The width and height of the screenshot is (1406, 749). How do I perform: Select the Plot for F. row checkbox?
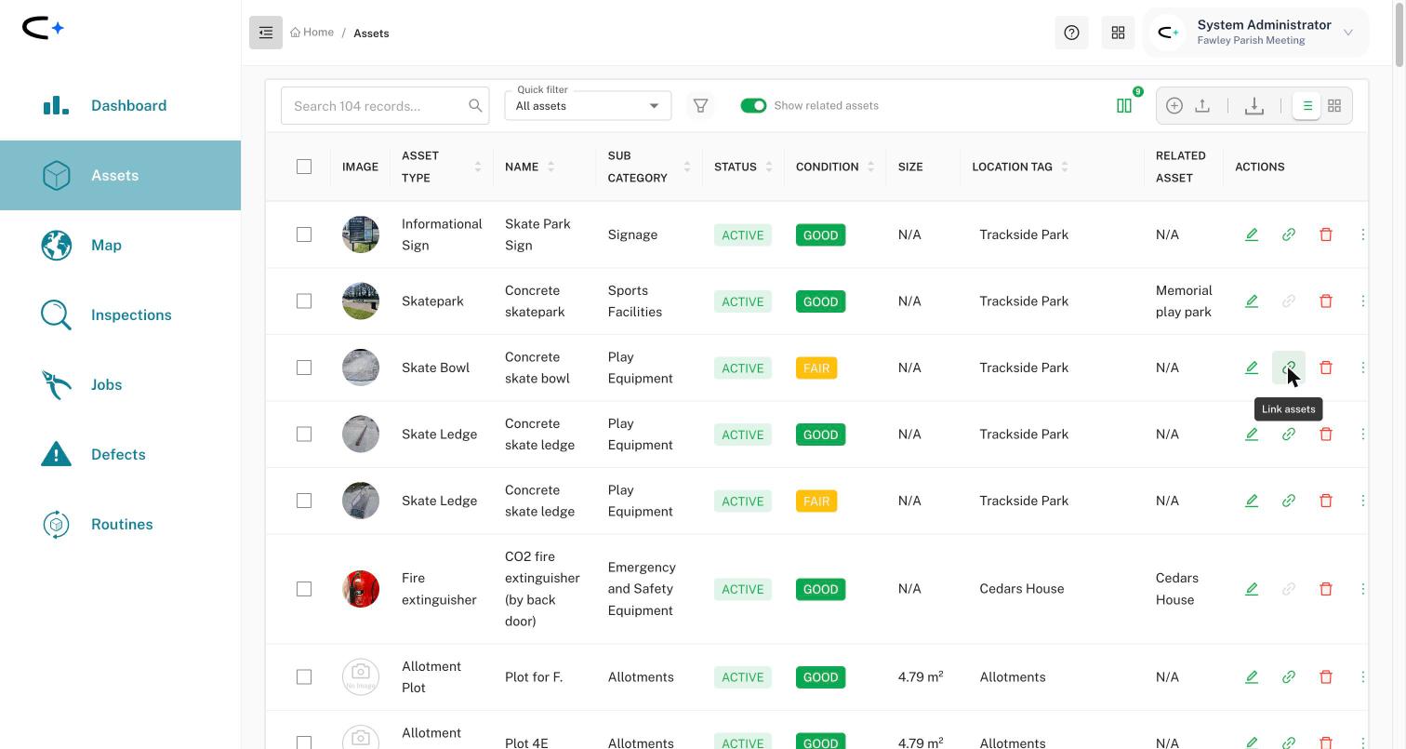coord(304,676)
